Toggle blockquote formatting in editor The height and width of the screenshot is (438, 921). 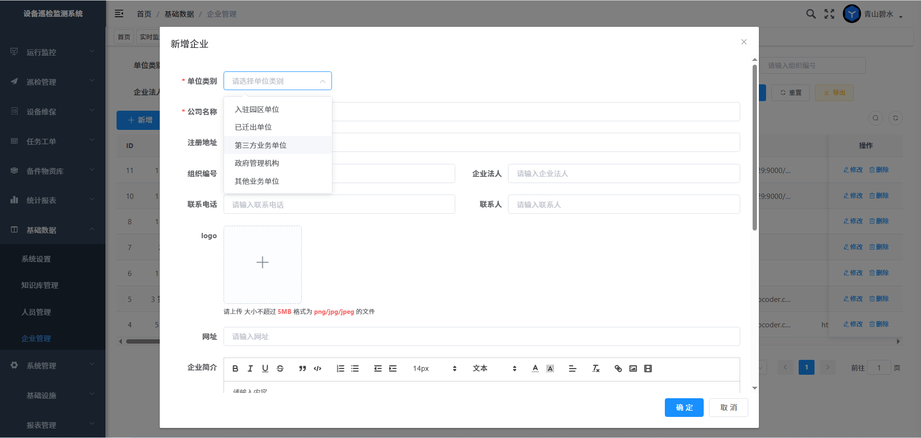(x=302, y=369)
